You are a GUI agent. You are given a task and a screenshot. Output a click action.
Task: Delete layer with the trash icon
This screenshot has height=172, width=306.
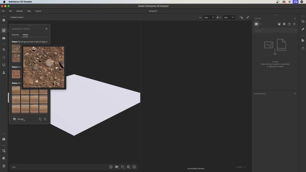pyautogui.click(x=294, y=24)
